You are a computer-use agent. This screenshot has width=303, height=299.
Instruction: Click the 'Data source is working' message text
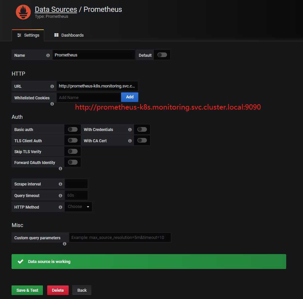tap(49, 261)
